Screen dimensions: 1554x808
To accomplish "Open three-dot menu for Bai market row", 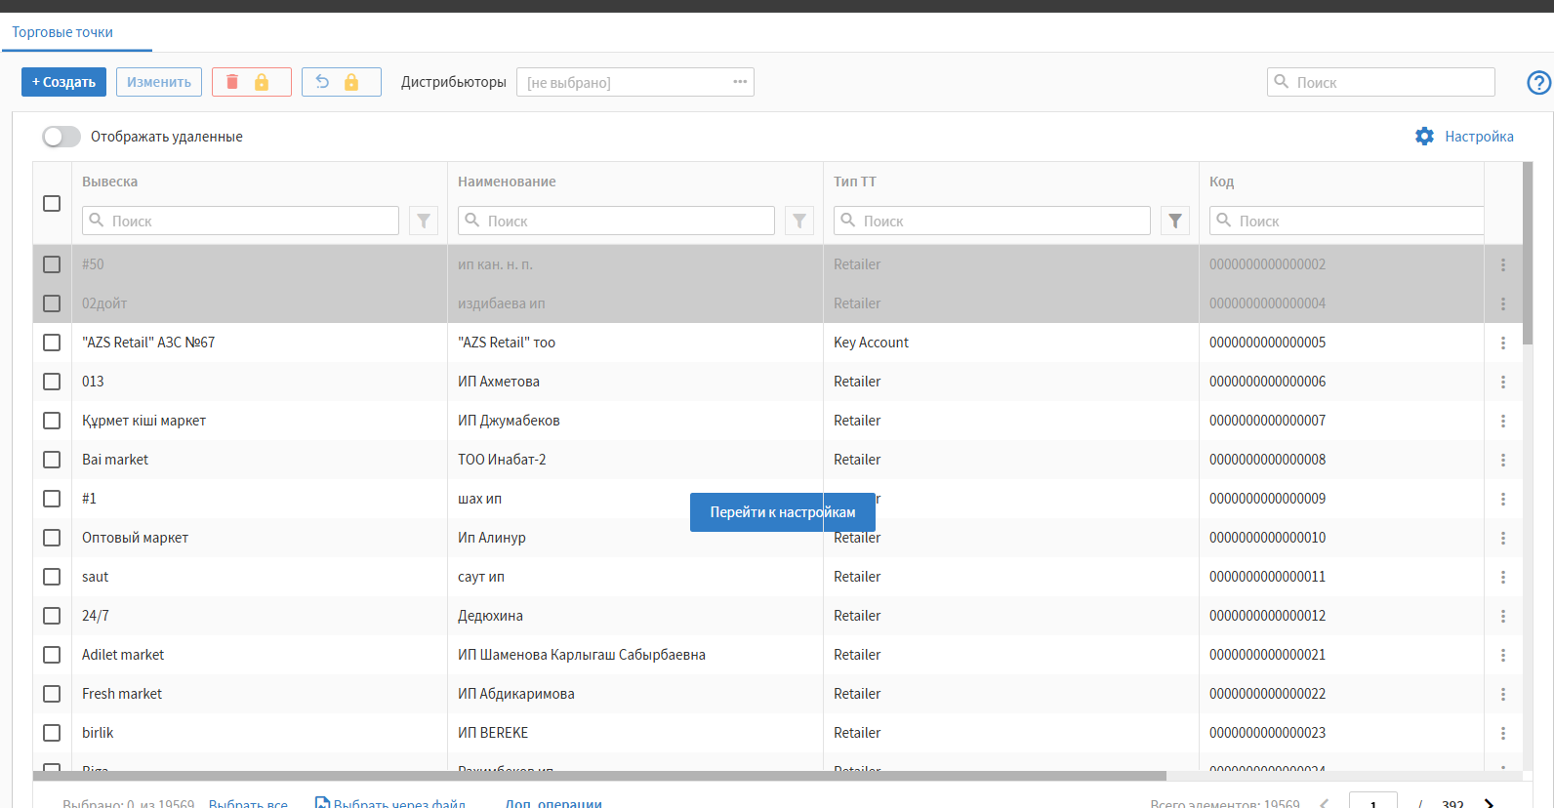I will (1503, 460).
